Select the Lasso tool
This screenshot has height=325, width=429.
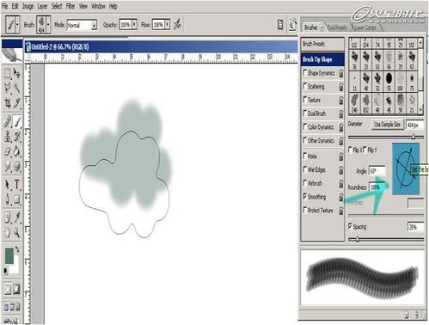pos(8,88)
